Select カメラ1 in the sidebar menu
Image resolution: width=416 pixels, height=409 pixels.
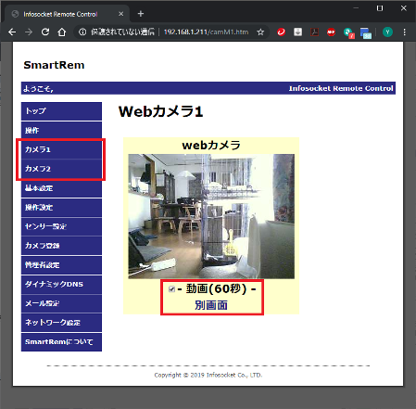tap(61, 149)
